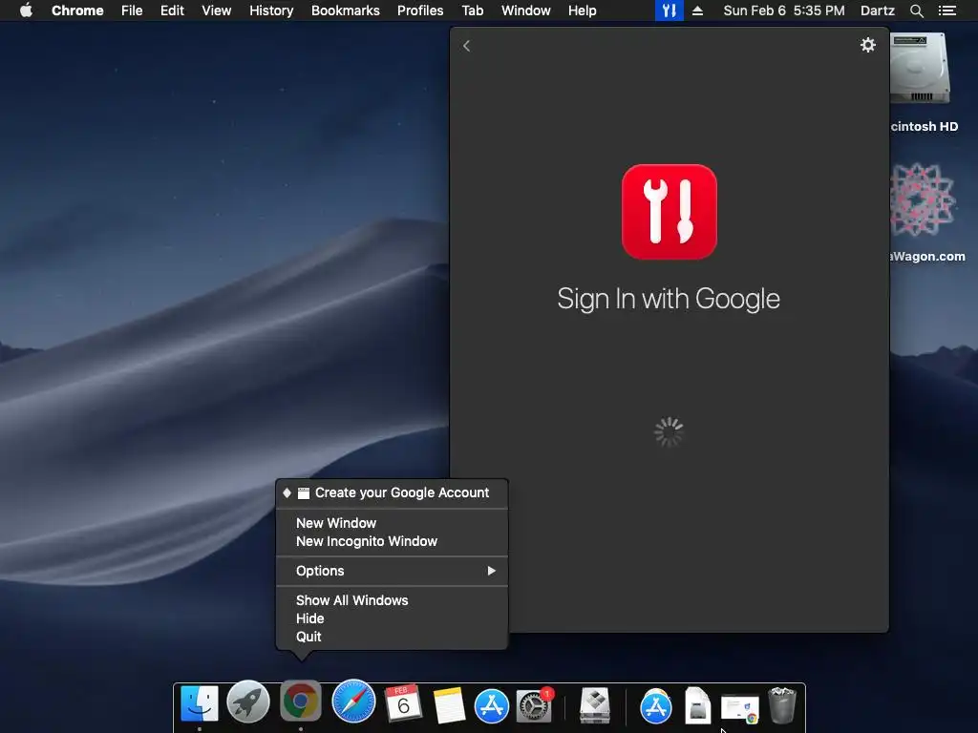The height and width of the screenshot is (733, 978).
Task: Open the document file stack in Dock
Action: click(x=697, y=705)
